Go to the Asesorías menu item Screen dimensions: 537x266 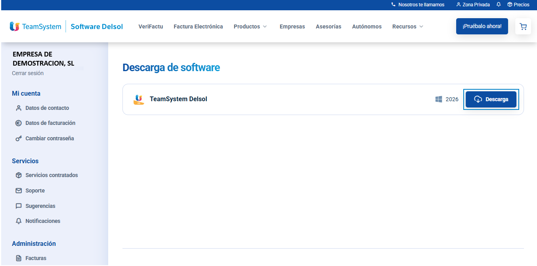coord(329,26)
